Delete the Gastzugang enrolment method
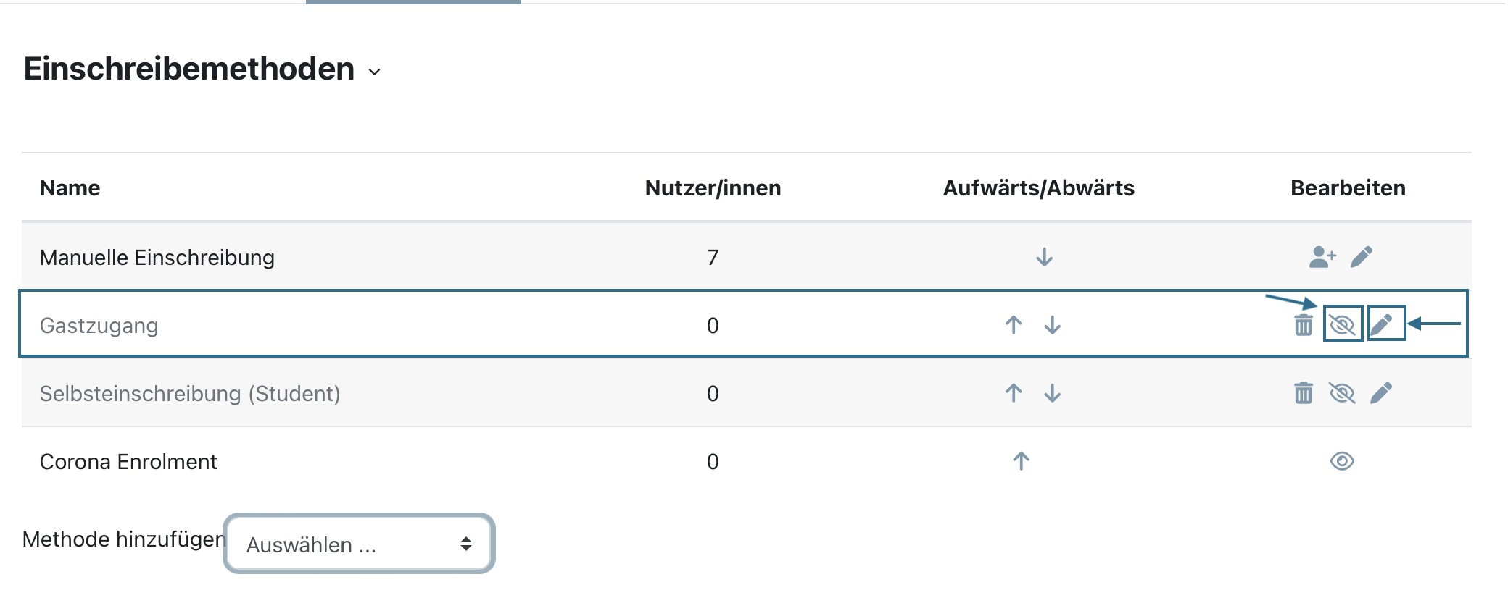Viewport: 1508px width, 611px height. [1304, 325]
